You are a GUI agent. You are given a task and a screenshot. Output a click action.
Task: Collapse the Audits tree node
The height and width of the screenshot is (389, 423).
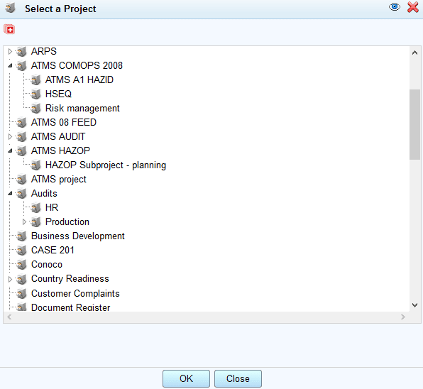click(x=10, y=193)
